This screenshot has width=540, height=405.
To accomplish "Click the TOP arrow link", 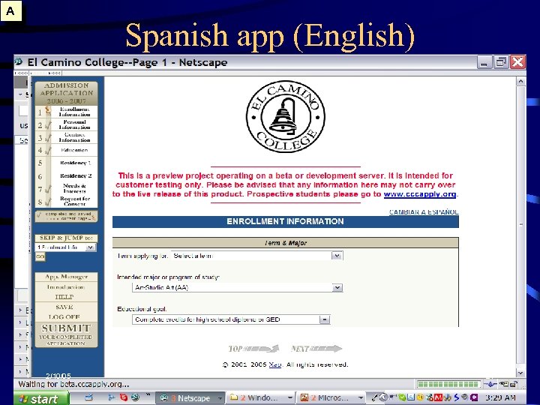I will [253, 349].
